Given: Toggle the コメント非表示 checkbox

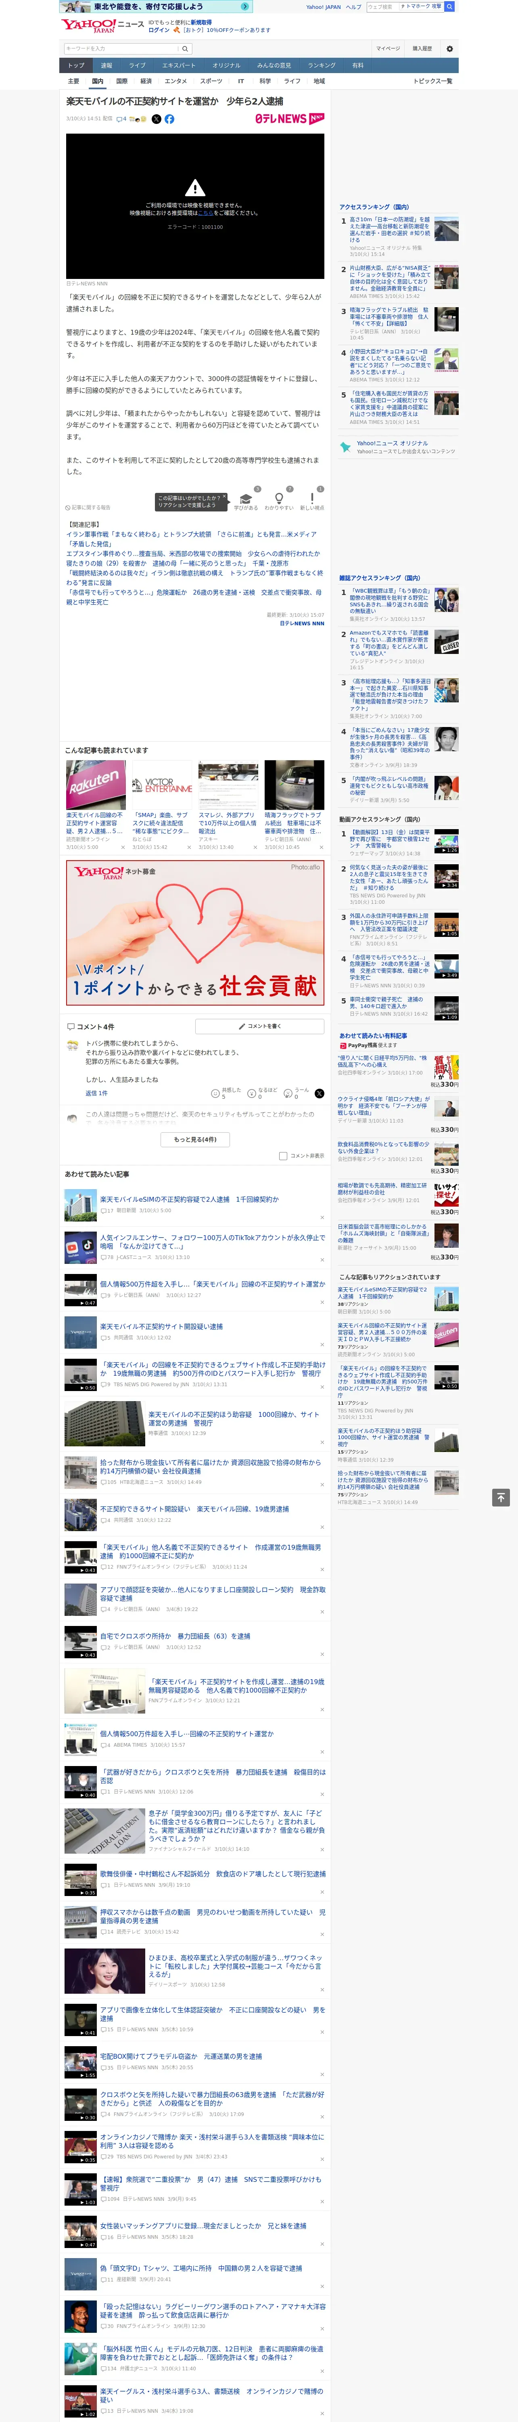Looking at the screenshot, I should coord(283,1157).
